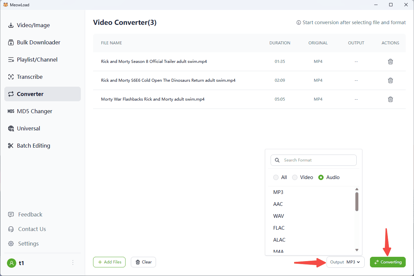Choose FLAC from the format list
The height and width of the screenshot is (276, 414).
coord(279,228)
